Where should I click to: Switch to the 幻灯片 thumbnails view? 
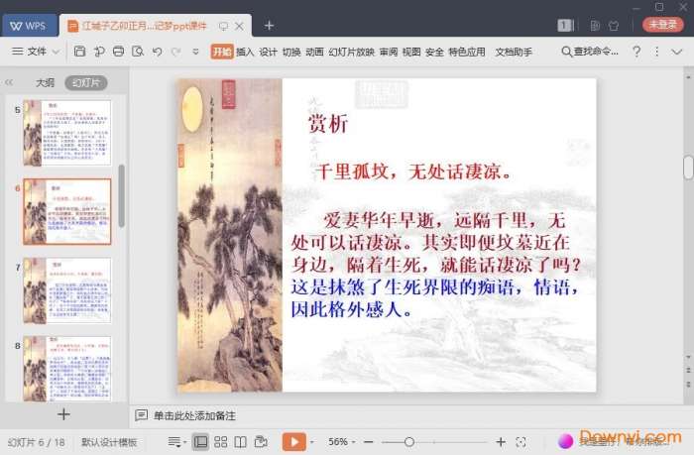click(x=86, y=82)
